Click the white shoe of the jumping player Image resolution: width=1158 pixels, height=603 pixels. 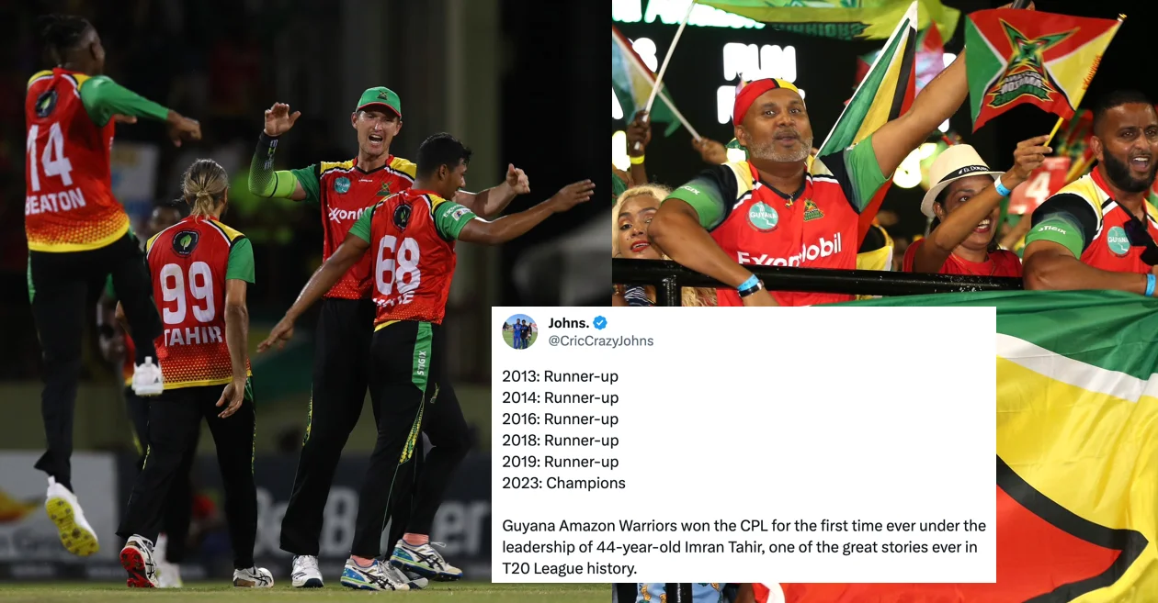(x=71, y=518)
